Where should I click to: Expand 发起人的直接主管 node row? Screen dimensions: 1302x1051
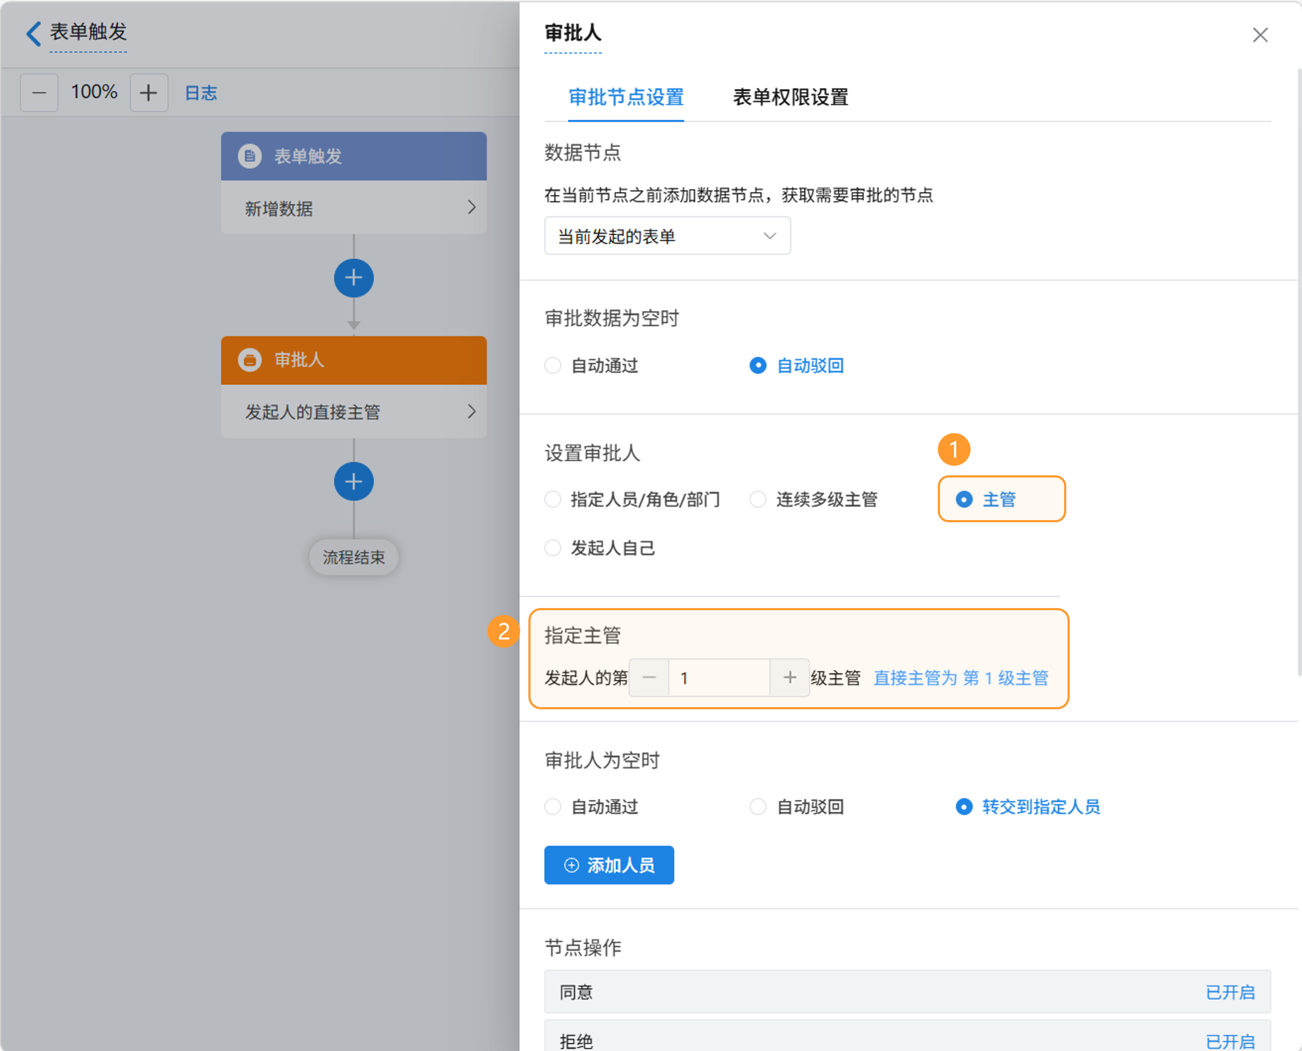(354, 412)
